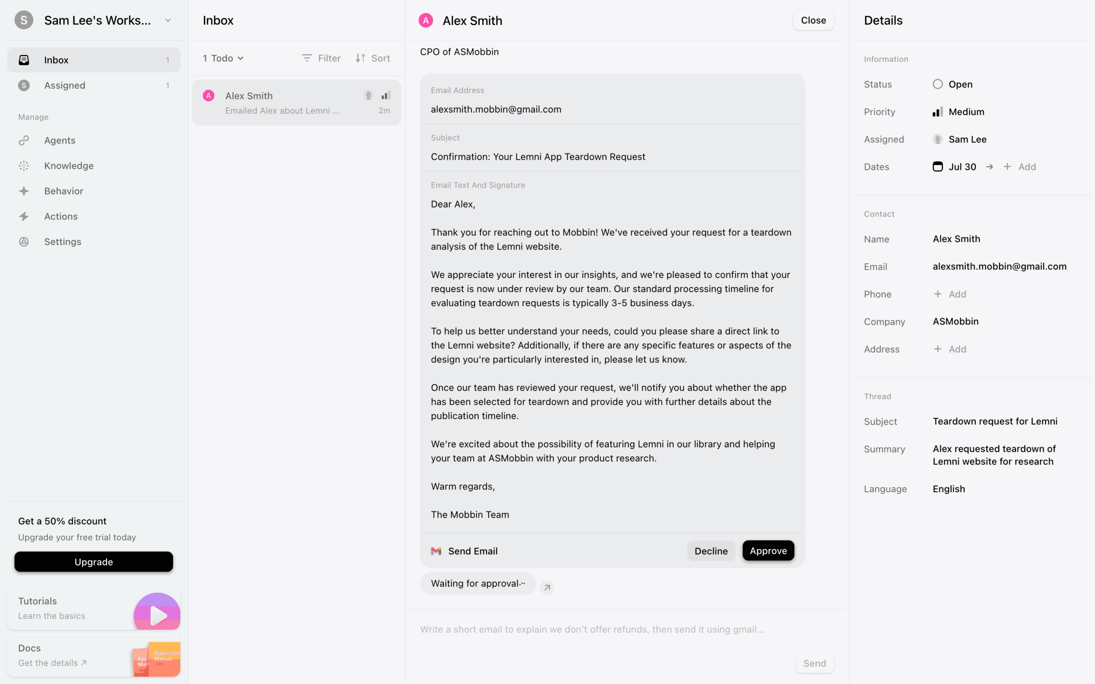Open the Knowledge page
1095x684 pixels.
click(x=69, y=166)
